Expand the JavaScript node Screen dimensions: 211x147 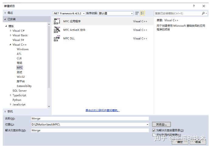pos(11,104)
